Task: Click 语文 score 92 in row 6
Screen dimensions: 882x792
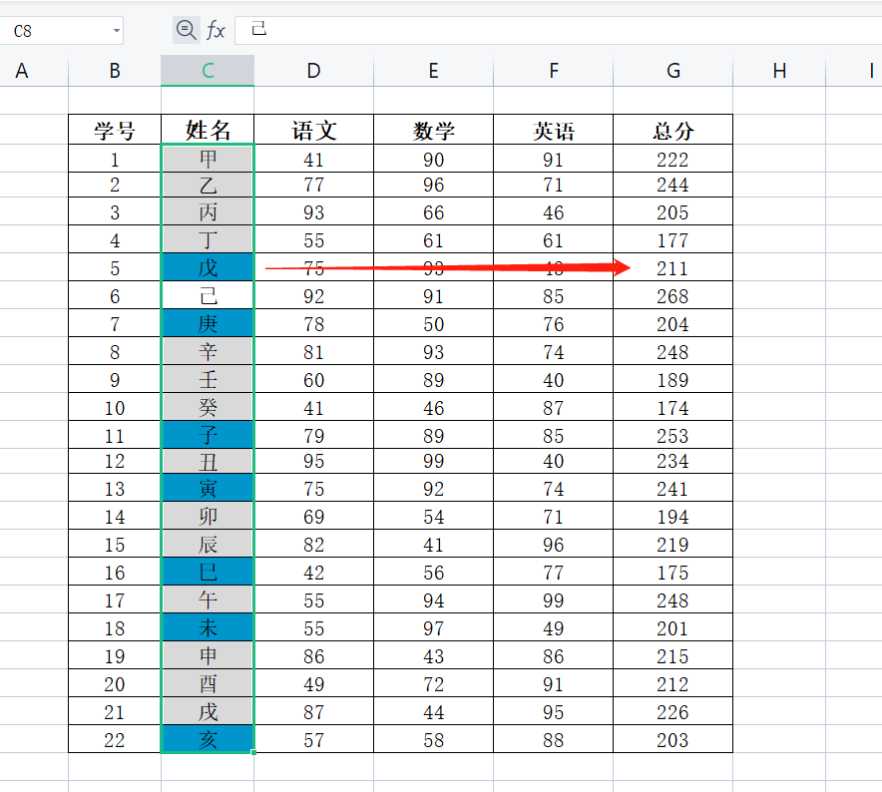Action: [314, 295]
